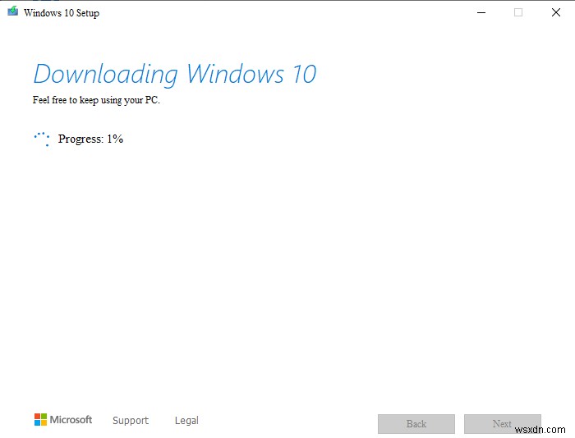Image resolution: width=575 pixels, height=438 pixels.
Task: Click the Microsoft logo
Action: click(x=63, y=420)
